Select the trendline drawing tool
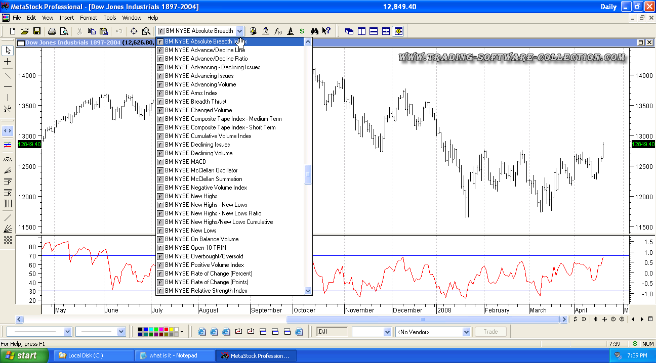Viewport: 656px width, 363px height. tap(8, 75)
